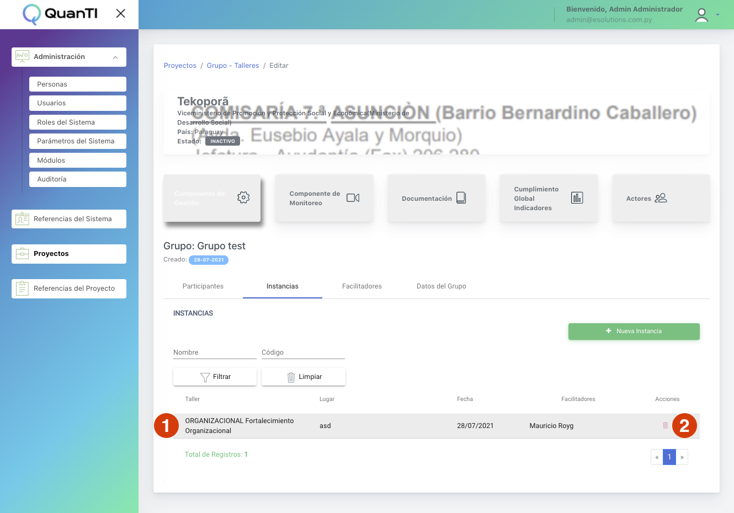
Task: Go to the previous page arrow
Action: pos(657,457)
